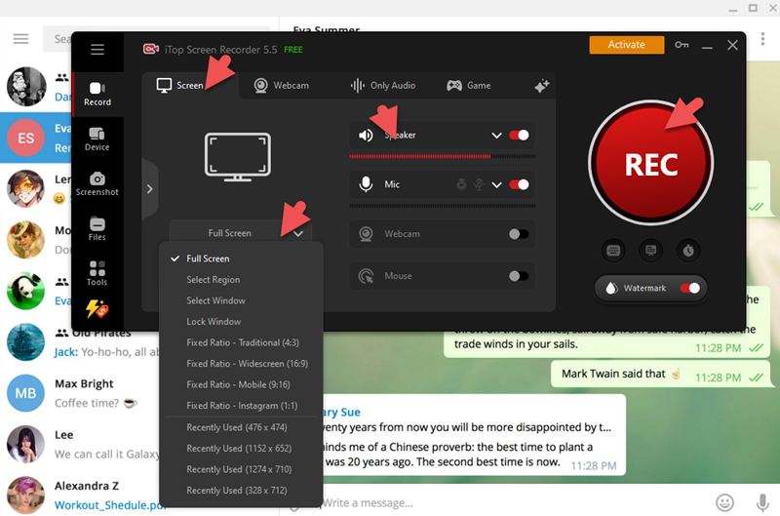Image resolution: width=780 pixels, height=516 pixels.
Task: Expand the Mic device dropdown
Action: click(496, 184)
